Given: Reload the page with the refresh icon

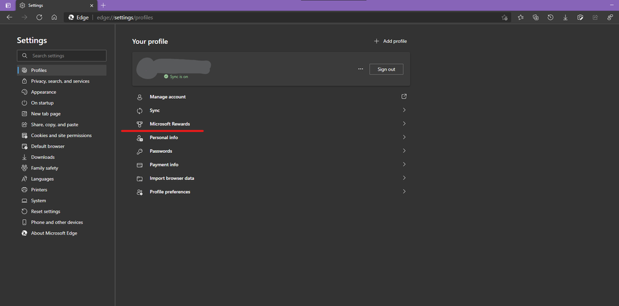Looking at the screenshot, I should (x=39, y=17).
